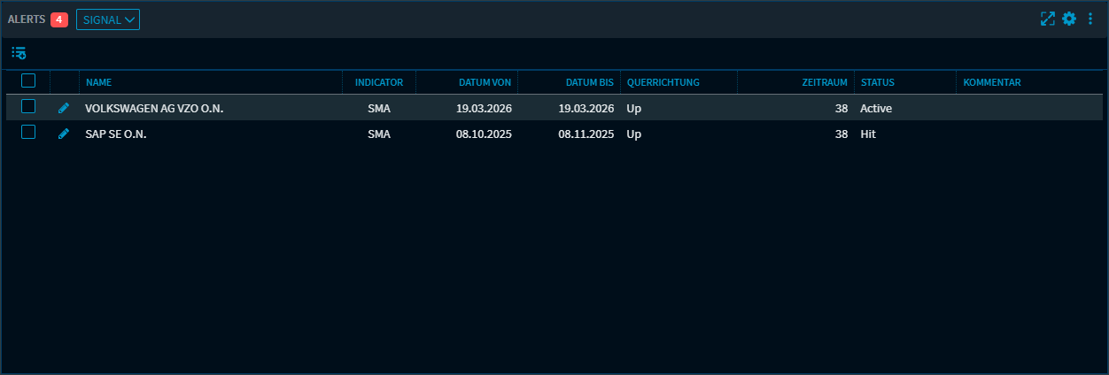Select the SAP SE O.N. name

tap(115, 134)
